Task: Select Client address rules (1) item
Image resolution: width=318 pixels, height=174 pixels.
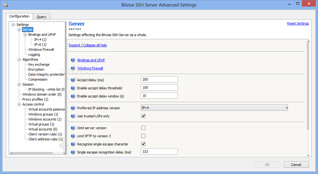Action: pos(46,139)
